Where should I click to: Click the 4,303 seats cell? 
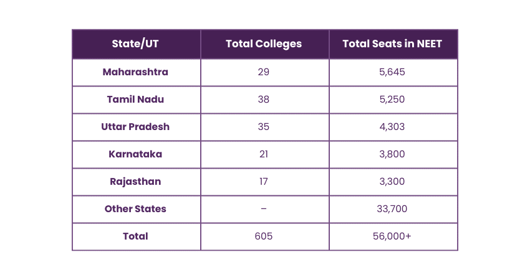[x=392, y=126]
